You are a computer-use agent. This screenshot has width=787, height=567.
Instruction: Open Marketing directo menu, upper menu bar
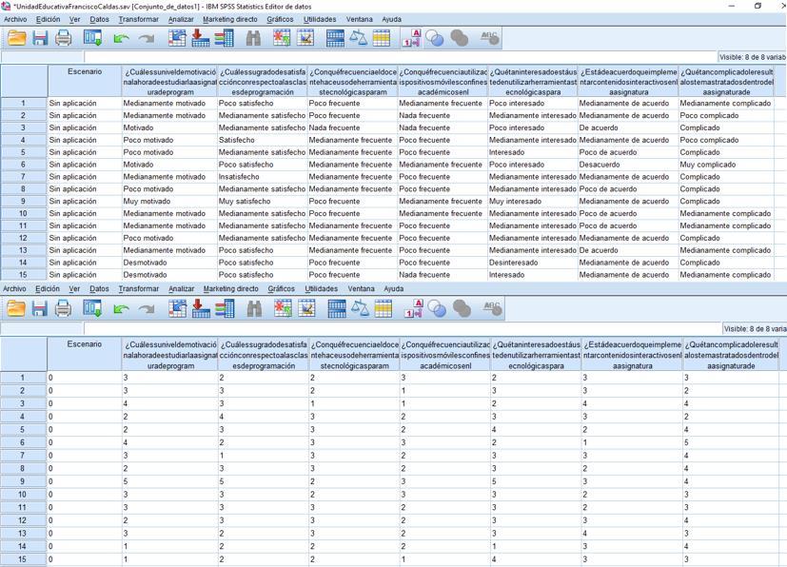click(230, 19)
